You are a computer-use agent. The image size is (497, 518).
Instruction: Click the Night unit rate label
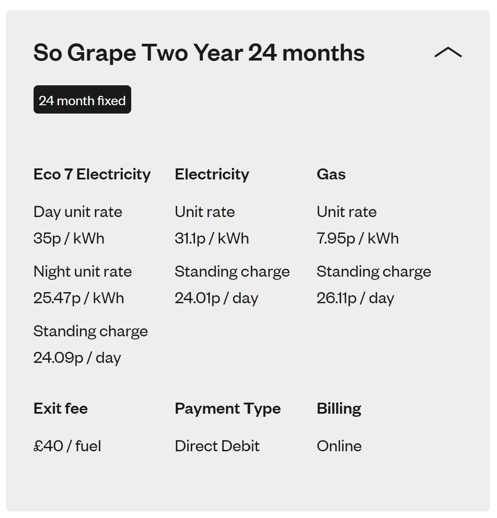(83, 272)
